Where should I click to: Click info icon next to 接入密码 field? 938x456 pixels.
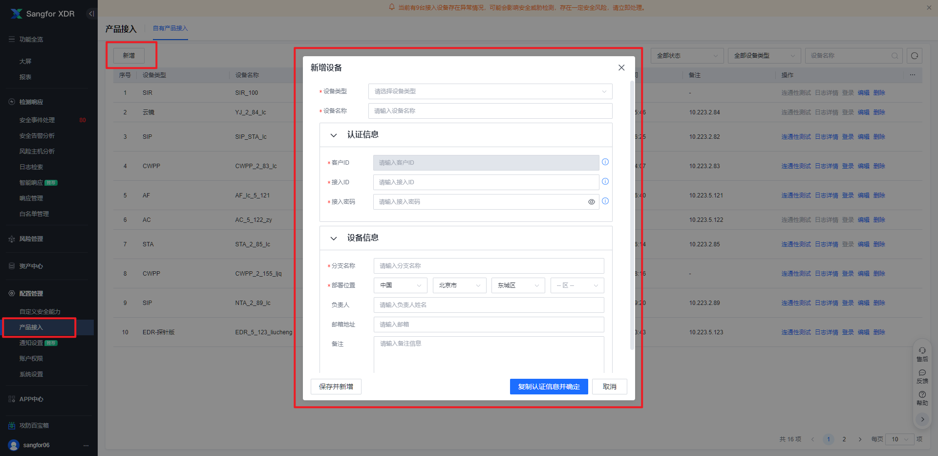click(x=605, y=201)
